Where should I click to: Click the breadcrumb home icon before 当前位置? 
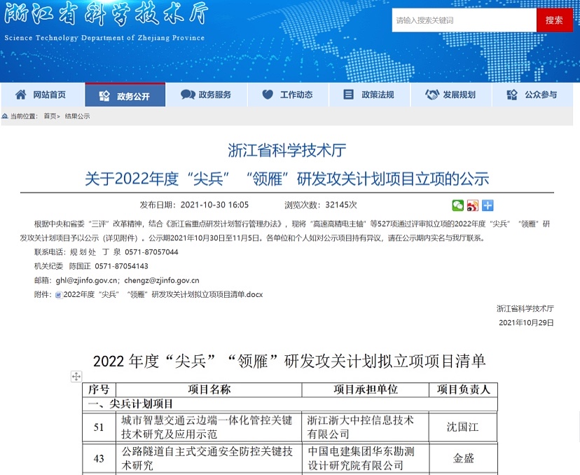(x=5, y=116)
